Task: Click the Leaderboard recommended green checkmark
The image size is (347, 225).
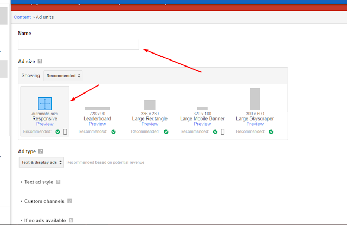Action: (113, 131)
